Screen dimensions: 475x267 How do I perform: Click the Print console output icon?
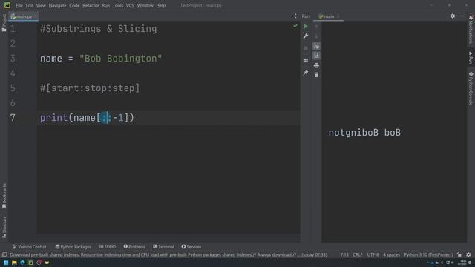pos(316,65)
